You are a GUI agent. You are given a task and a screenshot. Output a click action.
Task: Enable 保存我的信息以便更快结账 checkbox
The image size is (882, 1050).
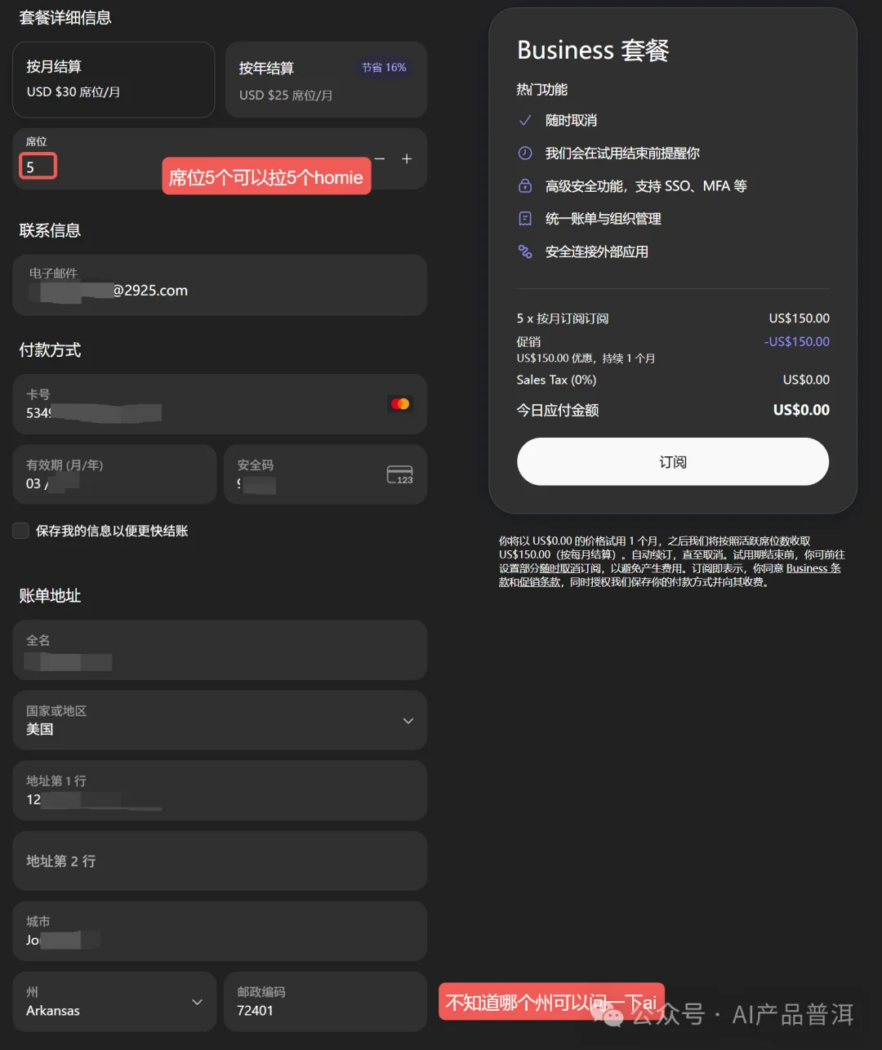[x=20, y=530]
